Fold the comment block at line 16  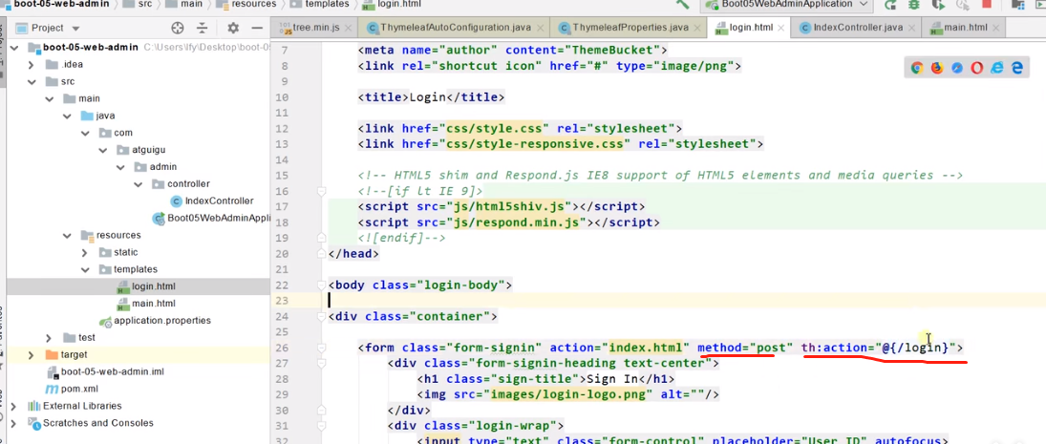321,191
